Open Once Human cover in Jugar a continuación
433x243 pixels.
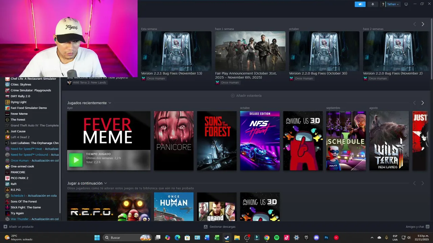(174, 207)
